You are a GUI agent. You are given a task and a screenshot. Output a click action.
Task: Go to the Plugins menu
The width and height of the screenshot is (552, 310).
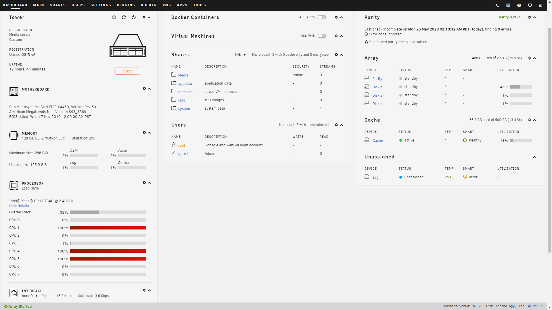click(126, 5)
